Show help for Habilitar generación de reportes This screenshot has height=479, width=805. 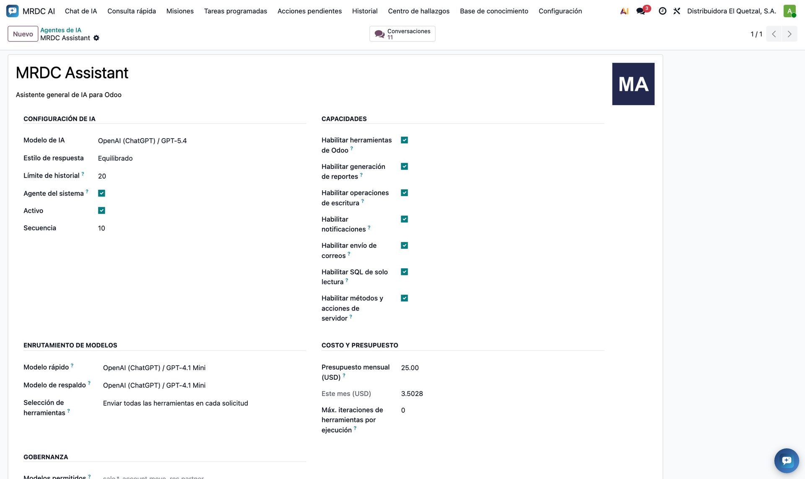click(361, 175)
